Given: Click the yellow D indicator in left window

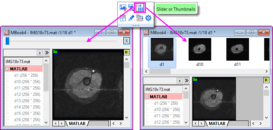Looking at the screenshot, I should pyautogui.click(x=126, y=52).
